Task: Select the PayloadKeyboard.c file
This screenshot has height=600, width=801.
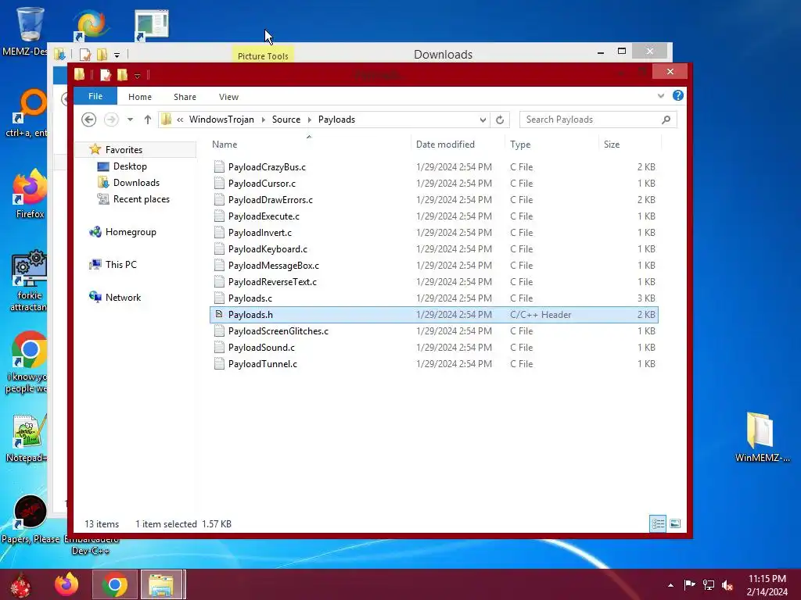Action: [268, 248]
